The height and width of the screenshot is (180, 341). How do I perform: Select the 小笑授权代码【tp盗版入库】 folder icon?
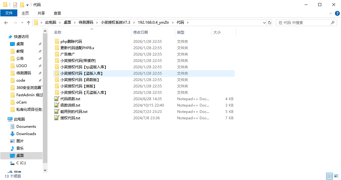[x=57, y=67]
